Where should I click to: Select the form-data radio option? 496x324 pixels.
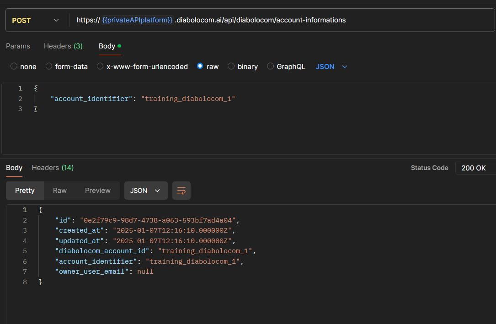pos(49,66)
